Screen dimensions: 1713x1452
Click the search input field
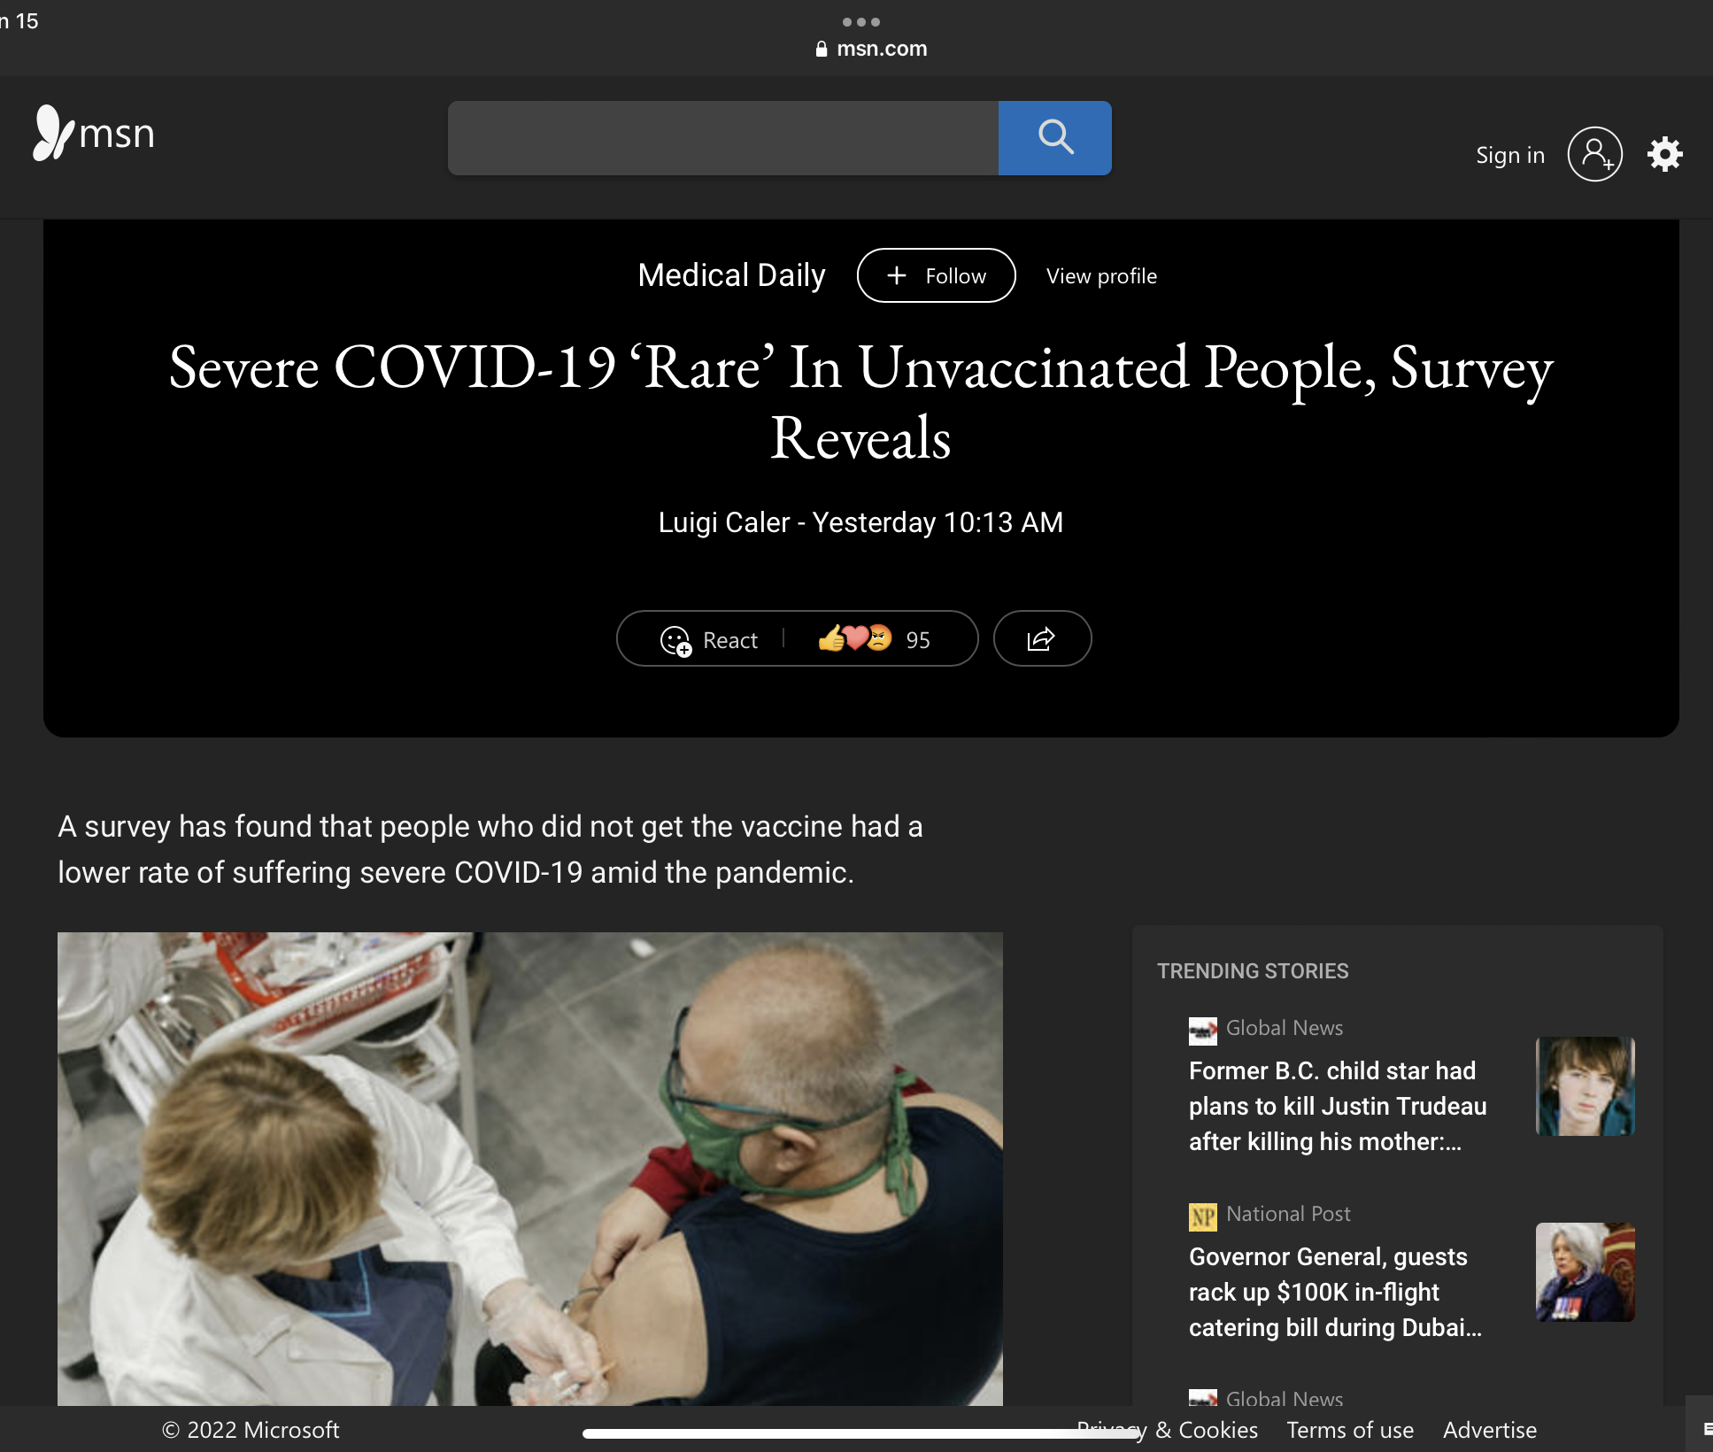[722, 137]
